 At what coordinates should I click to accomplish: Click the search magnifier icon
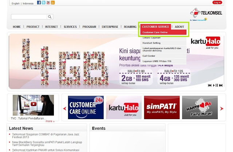click(50, 17)
